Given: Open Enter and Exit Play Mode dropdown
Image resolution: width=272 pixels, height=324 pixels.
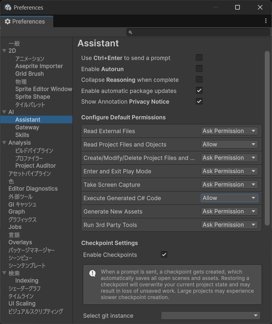Looking at the screenshot, I should (x=229, y=171).
